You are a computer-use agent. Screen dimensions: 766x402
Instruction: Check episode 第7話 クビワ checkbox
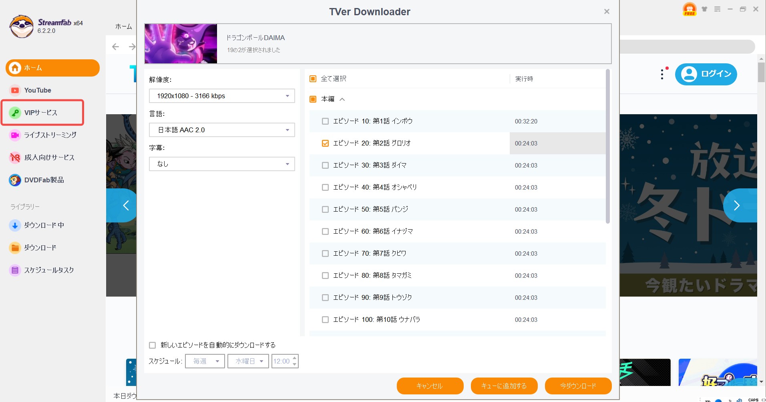pyautogui.click(x=325, y=253)
